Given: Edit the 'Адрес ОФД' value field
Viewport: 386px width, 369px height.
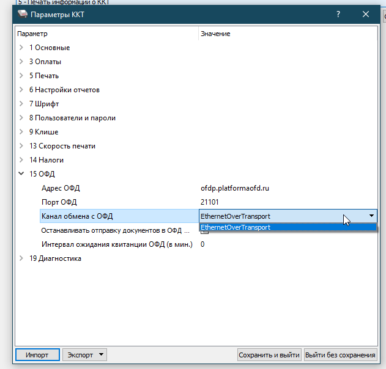Looking at the screenshot, I should [x=288, y=188].
